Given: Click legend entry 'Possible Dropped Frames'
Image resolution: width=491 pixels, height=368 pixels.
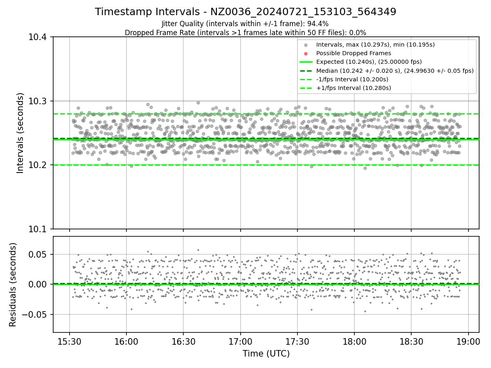Looking at the screenshot, I should coord(354,53).
